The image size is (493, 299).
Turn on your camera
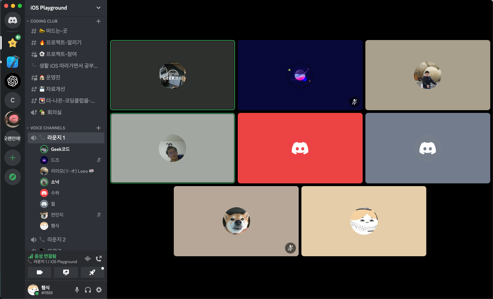click(x=39, y=272)
